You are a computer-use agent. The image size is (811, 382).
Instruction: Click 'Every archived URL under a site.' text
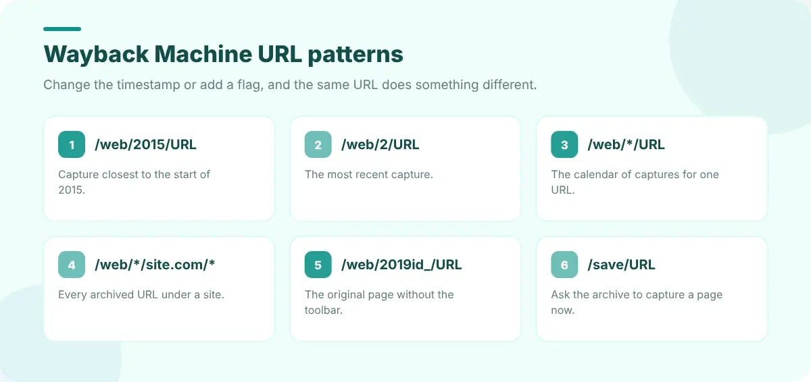coord(141,294)
